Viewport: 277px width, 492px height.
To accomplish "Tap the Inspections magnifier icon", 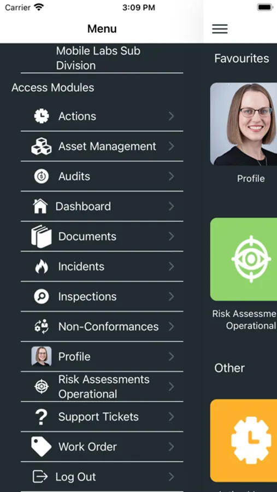I will pyautogui.click(x=42, y=296).
